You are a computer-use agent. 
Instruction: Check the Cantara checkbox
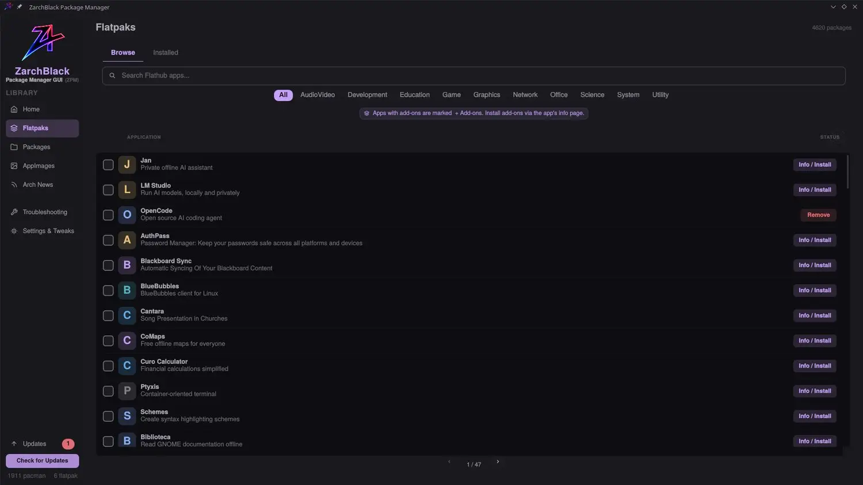click(x=108, y=315)
